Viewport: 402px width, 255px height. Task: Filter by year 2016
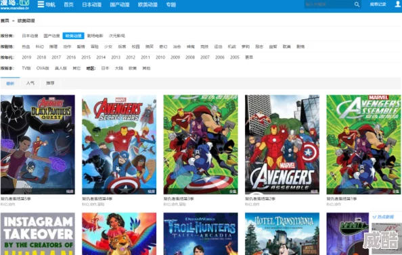71,57
